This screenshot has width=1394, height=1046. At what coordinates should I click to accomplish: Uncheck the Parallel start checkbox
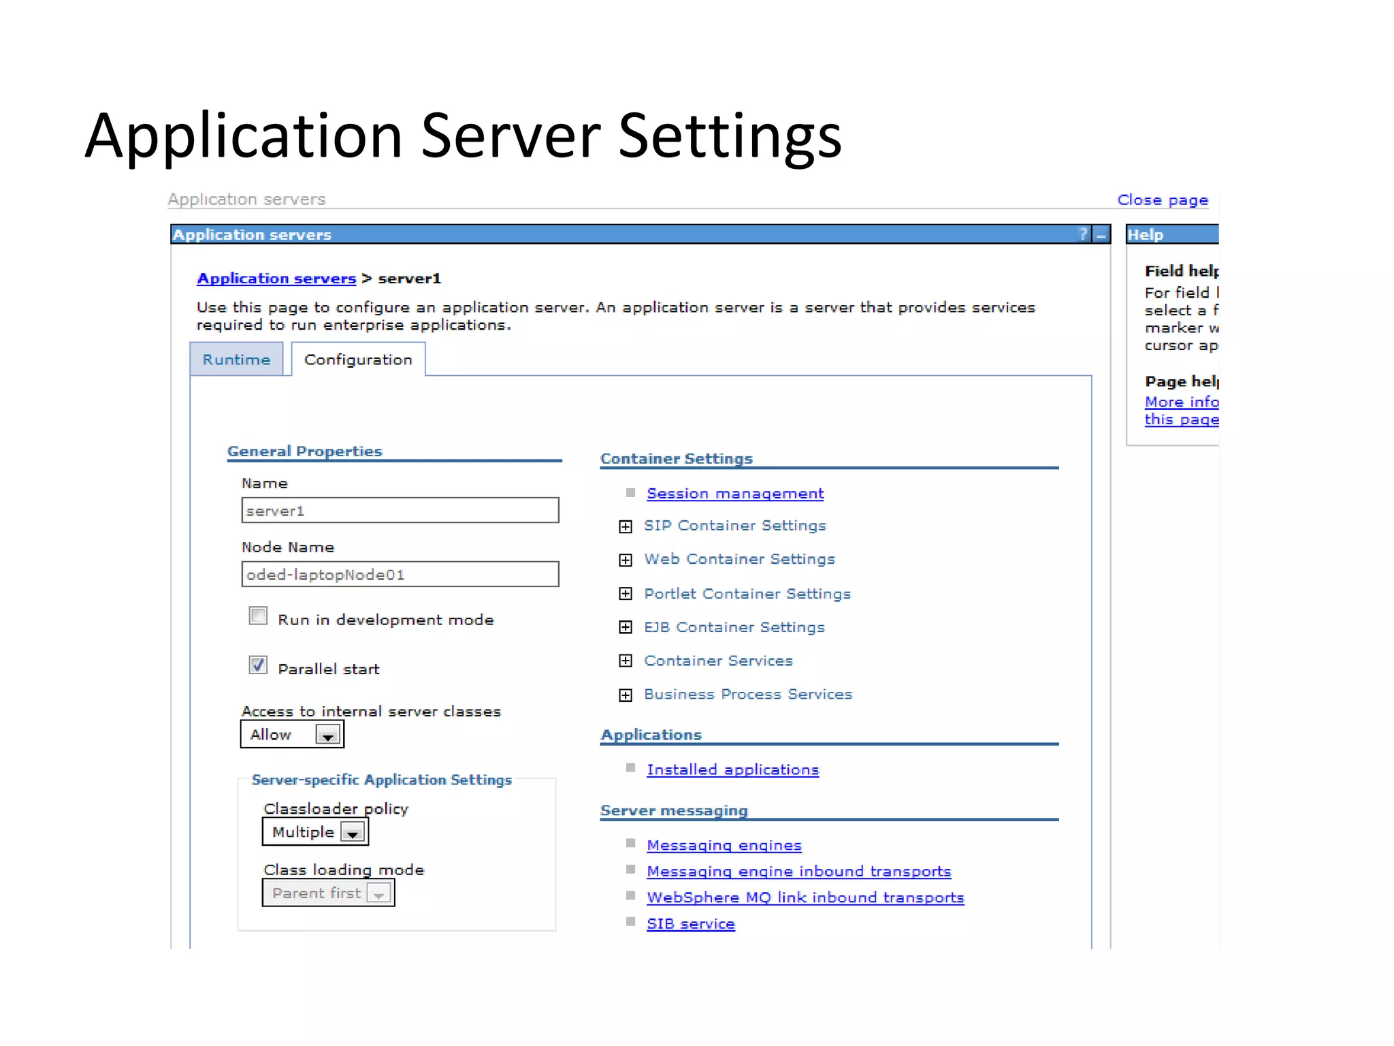pos(258,665)
